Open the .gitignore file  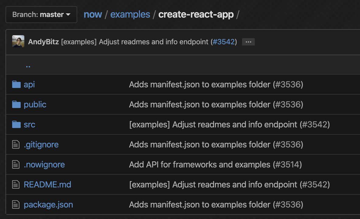[x=41, y=145]
